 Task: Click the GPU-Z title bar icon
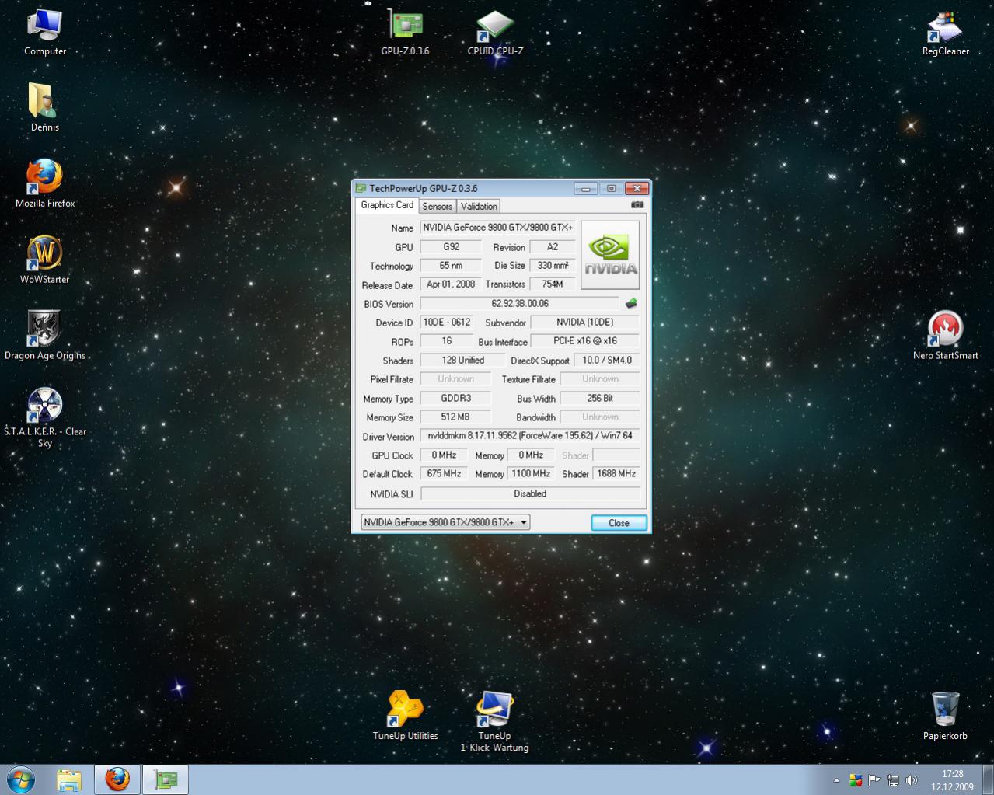click(361, 188)
